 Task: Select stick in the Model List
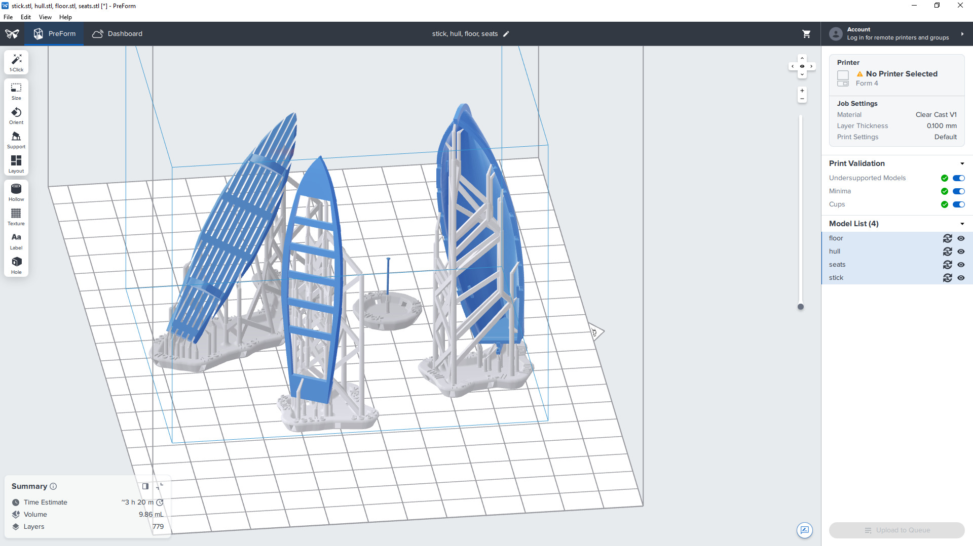pyautogui.click(x=836, y=278)
